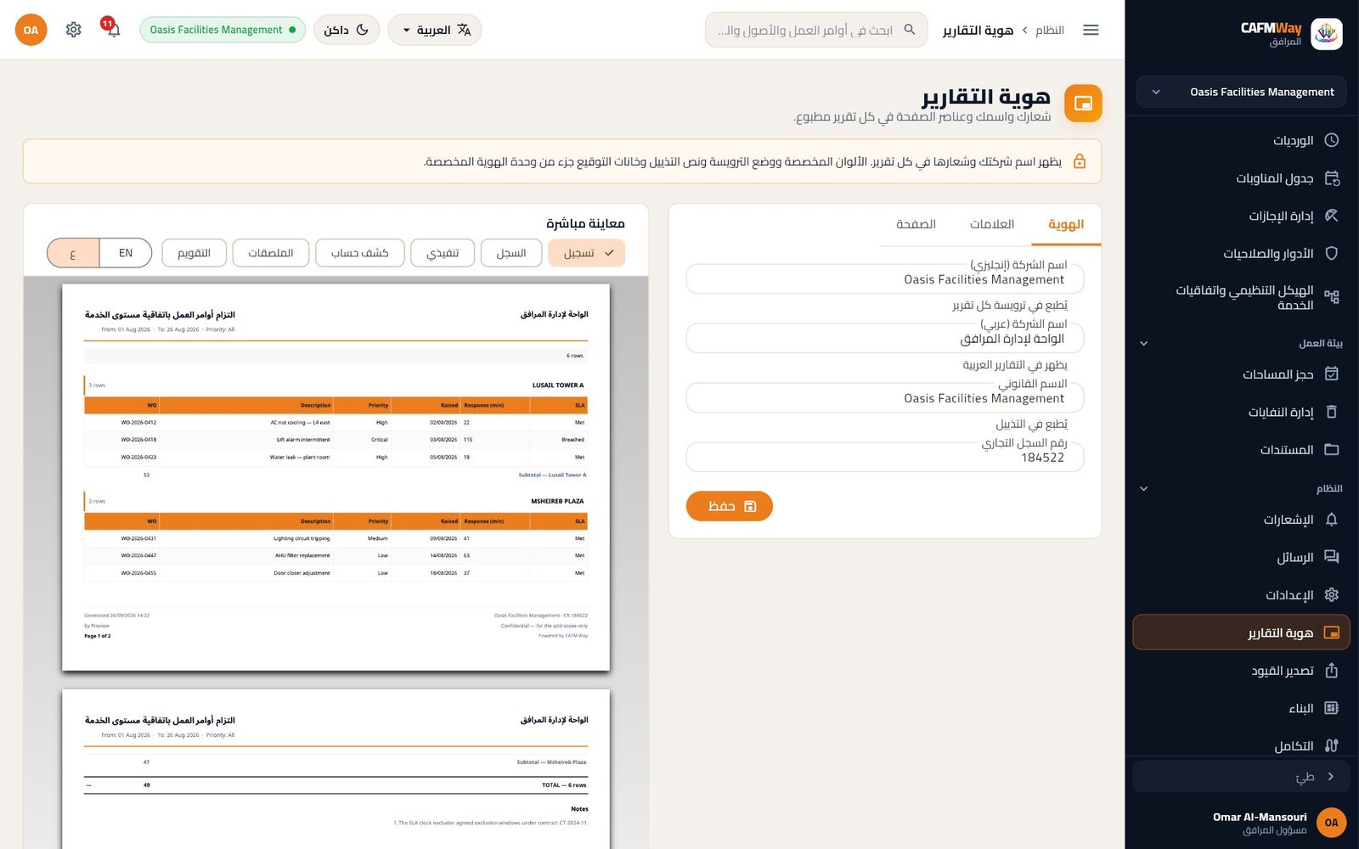Collapse النظام sidebar section
Viewport: 1359px width, 849px height.
click(x=1144, y=488)
